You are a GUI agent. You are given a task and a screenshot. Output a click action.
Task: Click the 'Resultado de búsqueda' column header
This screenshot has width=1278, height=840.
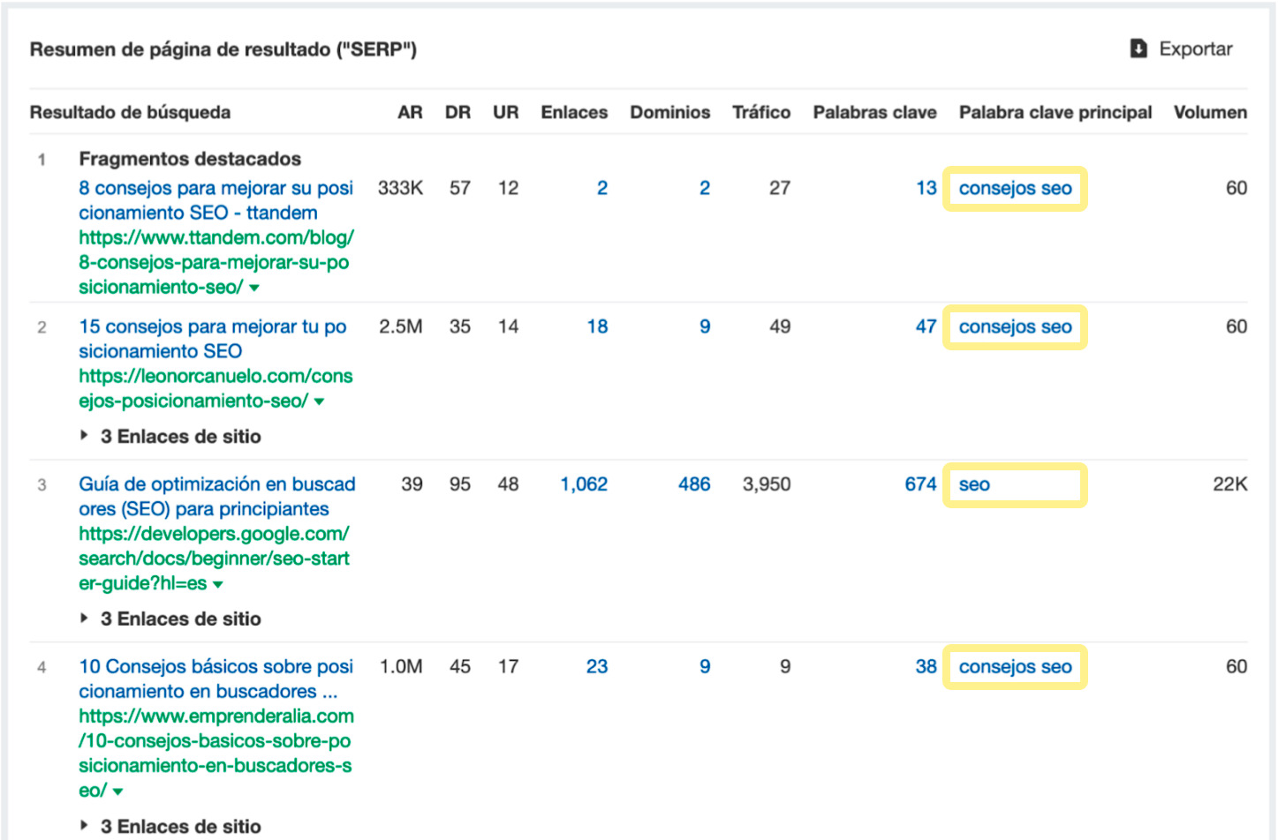[x=130, y=112]
